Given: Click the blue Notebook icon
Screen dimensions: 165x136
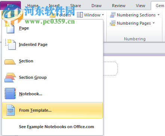Looking at the screenshot, I should click(10, 93).
